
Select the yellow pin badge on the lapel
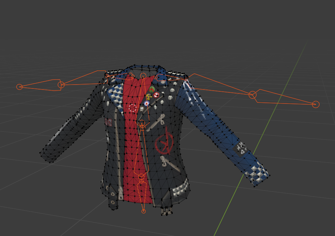click(149, 97)
